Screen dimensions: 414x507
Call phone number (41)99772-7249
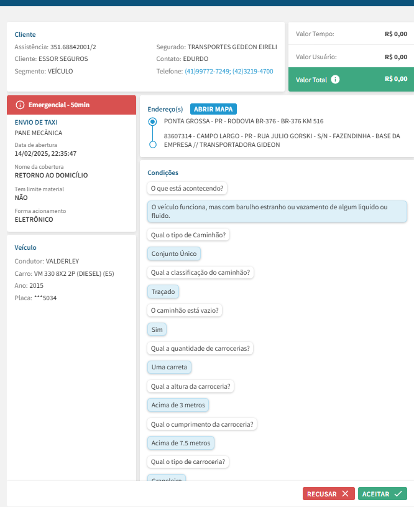click(207, 72)
